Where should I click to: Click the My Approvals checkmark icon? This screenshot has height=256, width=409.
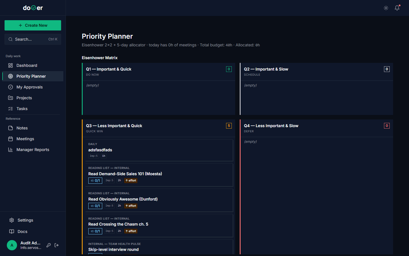(x=11, y=87)
